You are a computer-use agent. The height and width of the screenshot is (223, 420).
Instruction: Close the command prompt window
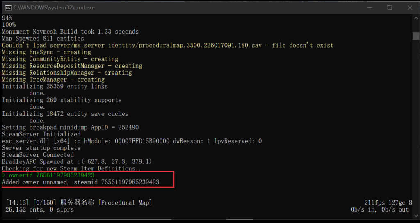[x=410, y=7]
